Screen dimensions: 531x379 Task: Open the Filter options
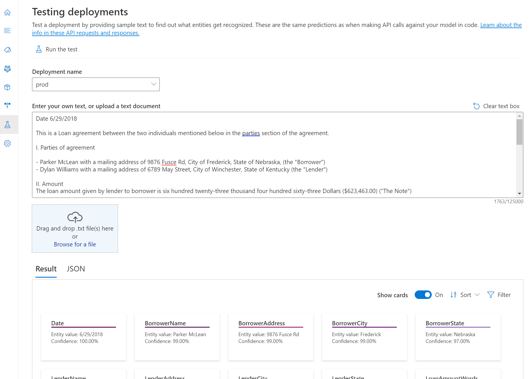499,295
